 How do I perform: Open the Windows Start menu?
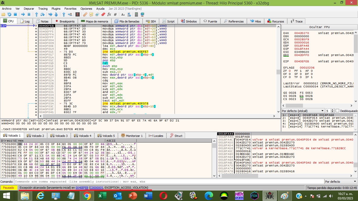[x=6, y=196]
